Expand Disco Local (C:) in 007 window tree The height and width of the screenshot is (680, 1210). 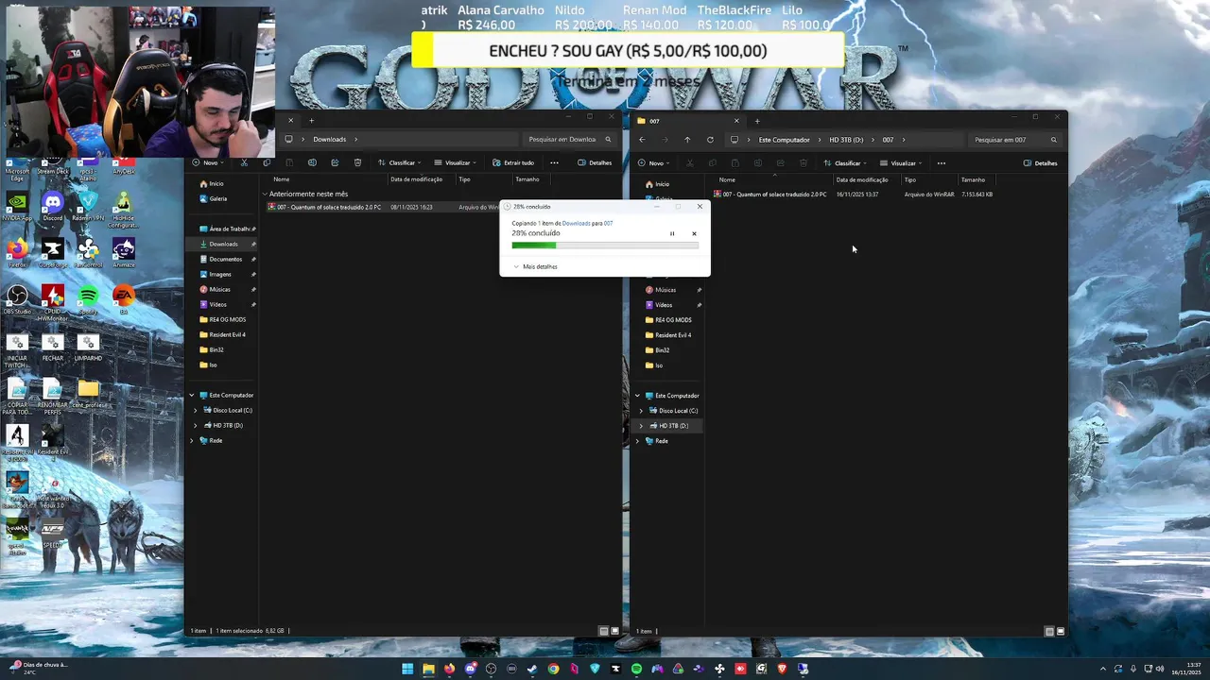point(642,411)
